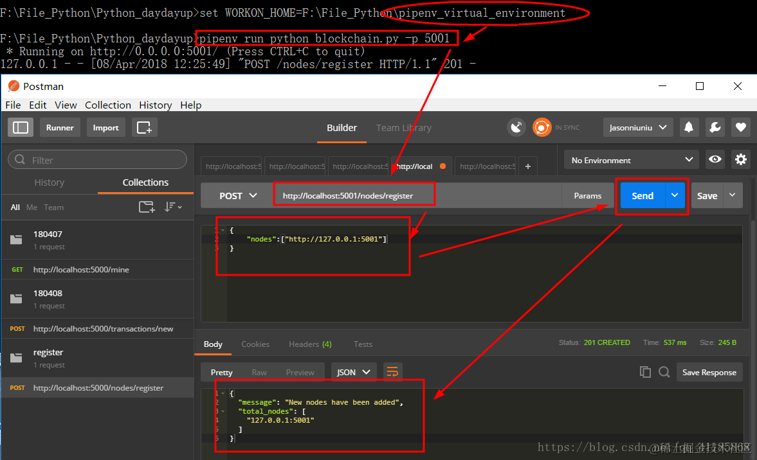
Task: Open manage environments gear icon
Action: 741,159
